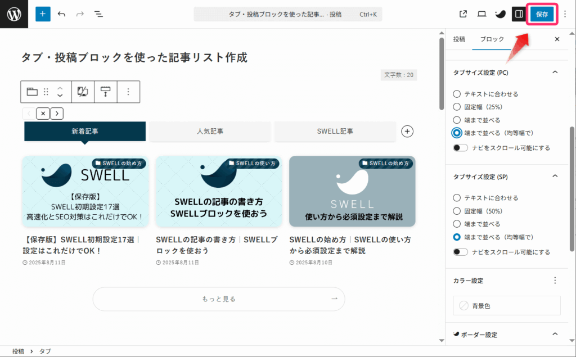
Task: Select PC 固定幅（25%） radio
Action: click(x=457, y=107)
